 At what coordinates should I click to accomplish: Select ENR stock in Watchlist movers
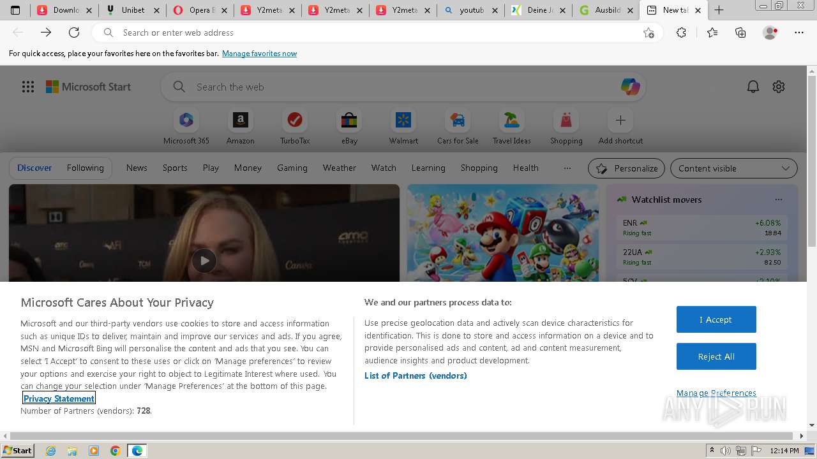click(x=702, y=228)
